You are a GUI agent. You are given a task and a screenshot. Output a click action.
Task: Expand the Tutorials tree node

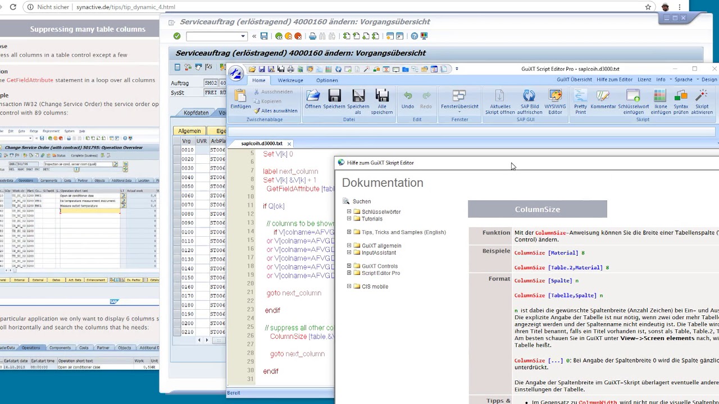point(349,219)
